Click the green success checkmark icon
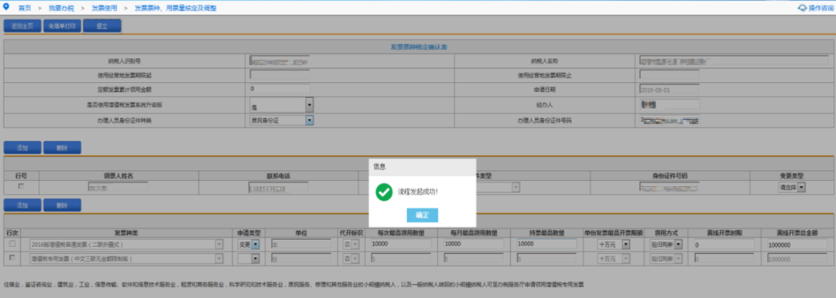The image size is (836, 298). coord(383,191)
